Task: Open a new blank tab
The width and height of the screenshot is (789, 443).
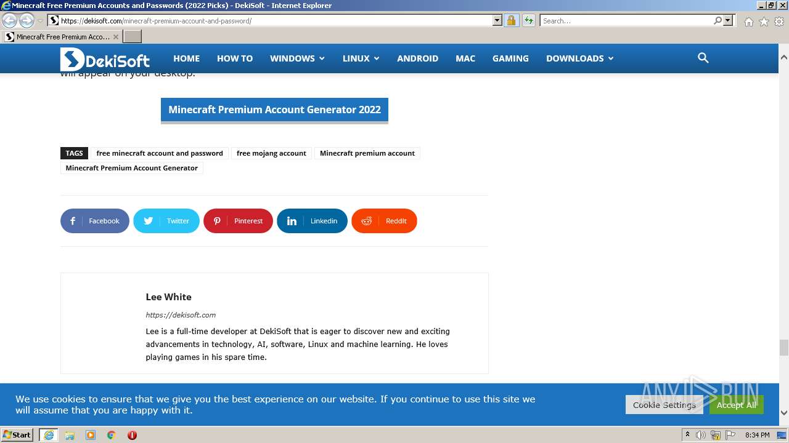Action: (x=133, y=37)
